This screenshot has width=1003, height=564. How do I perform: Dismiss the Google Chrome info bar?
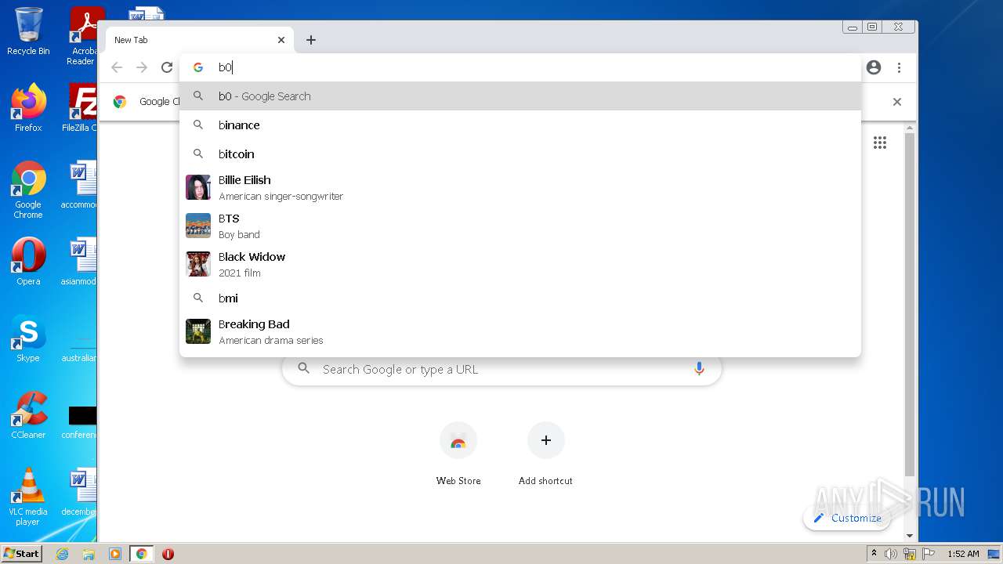point(897,102)
